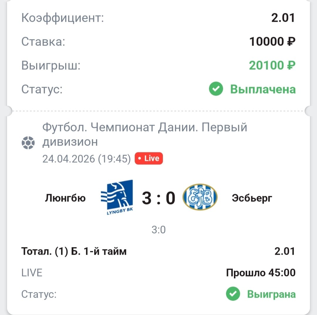Click the Выплачена status text
The width and height of the screenshot is (317, 315).
tap(263, 89)
